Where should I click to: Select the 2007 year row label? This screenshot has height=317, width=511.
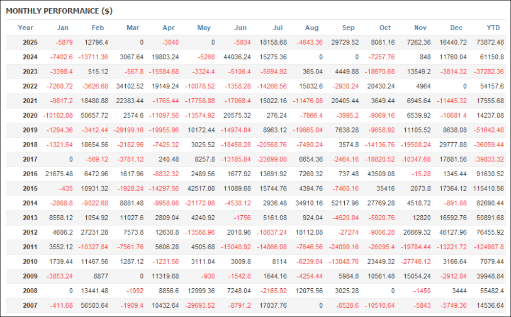coord(30,305)
